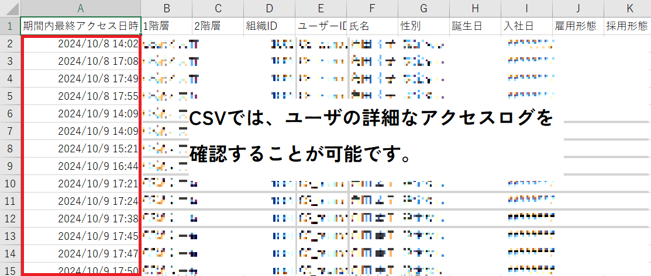The height and width of the screenshot is (276, 651).
Task: Select column D header
Action: click(270, 8)
